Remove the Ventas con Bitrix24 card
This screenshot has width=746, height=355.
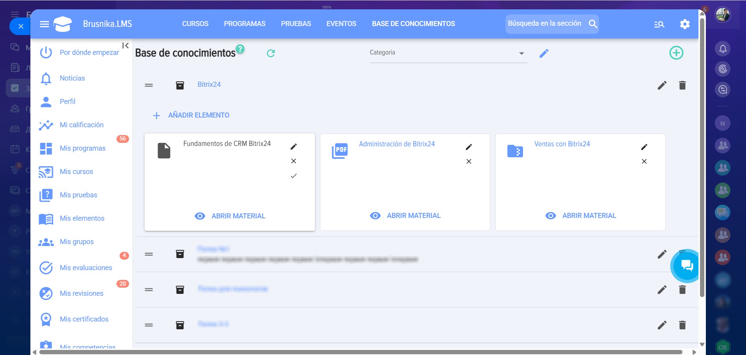[x=644, y=162]
